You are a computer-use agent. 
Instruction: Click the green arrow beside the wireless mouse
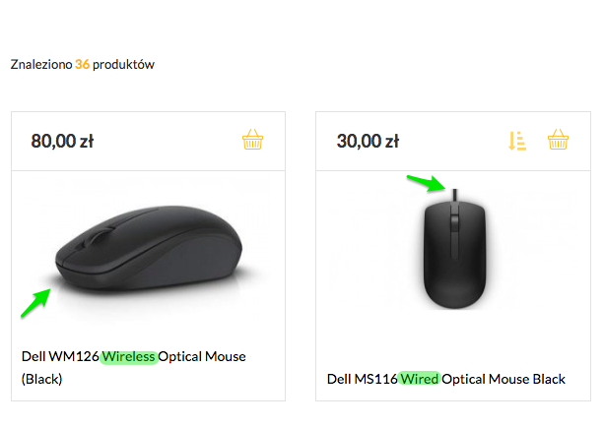(35, 303)
